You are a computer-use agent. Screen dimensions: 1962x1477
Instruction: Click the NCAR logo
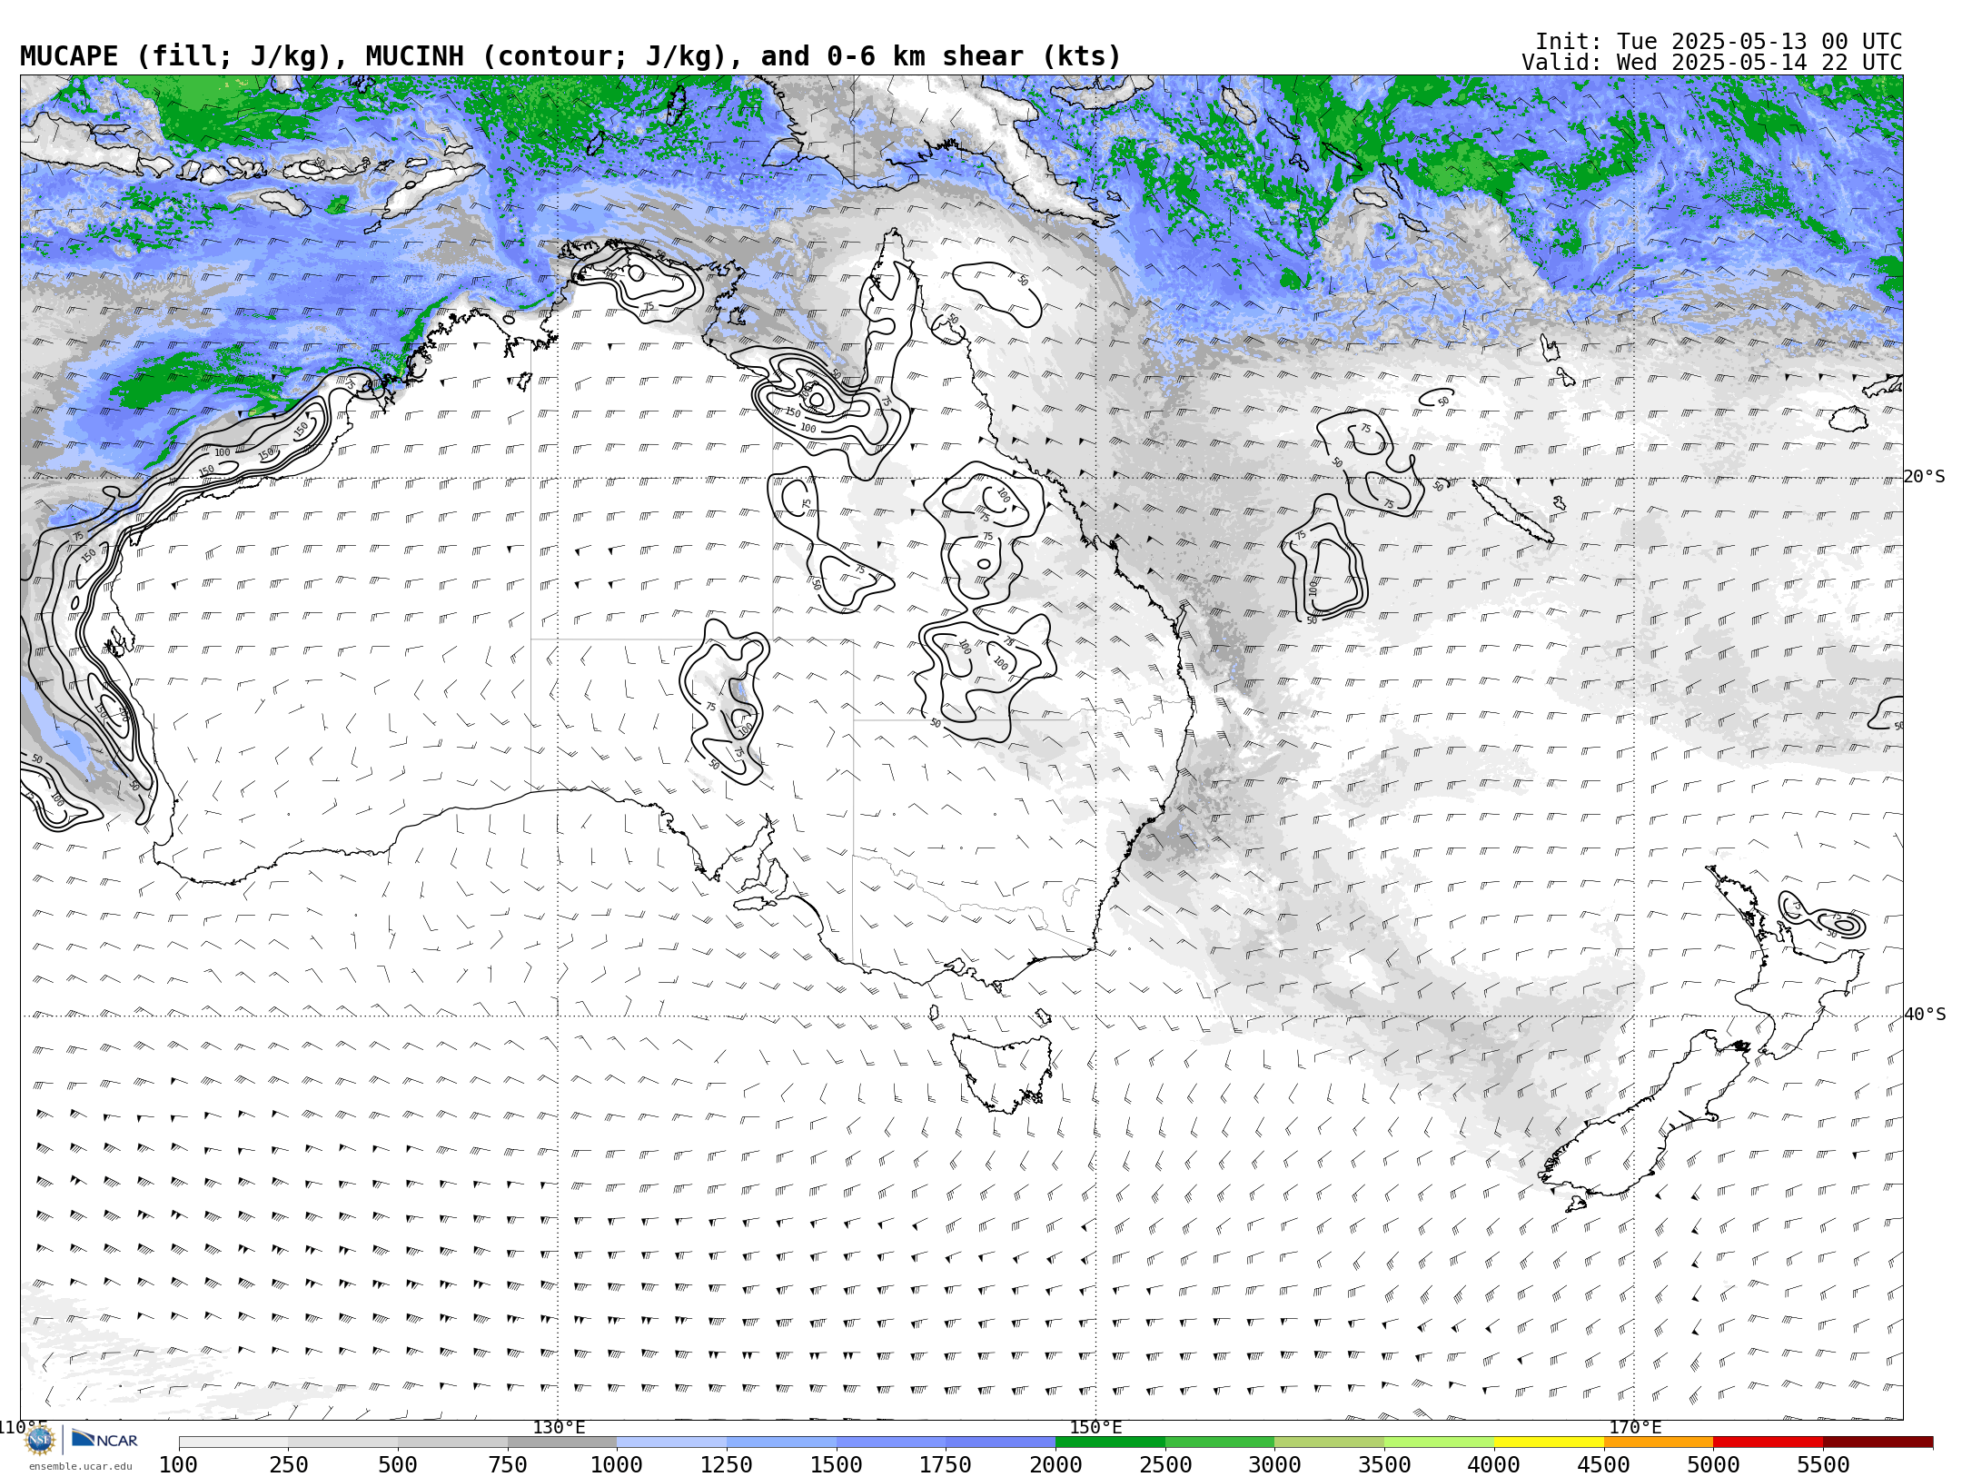pos(105,1440)
